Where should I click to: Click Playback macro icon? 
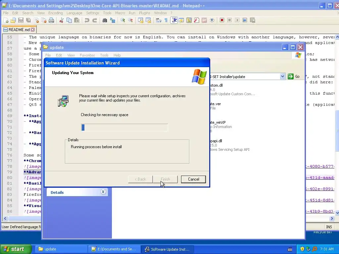(x=237, y=20)
